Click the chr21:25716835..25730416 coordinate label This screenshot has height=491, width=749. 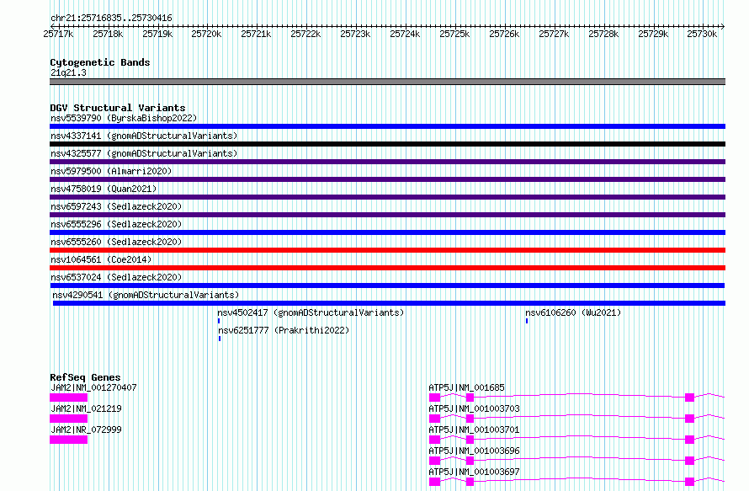coord(111,18)
